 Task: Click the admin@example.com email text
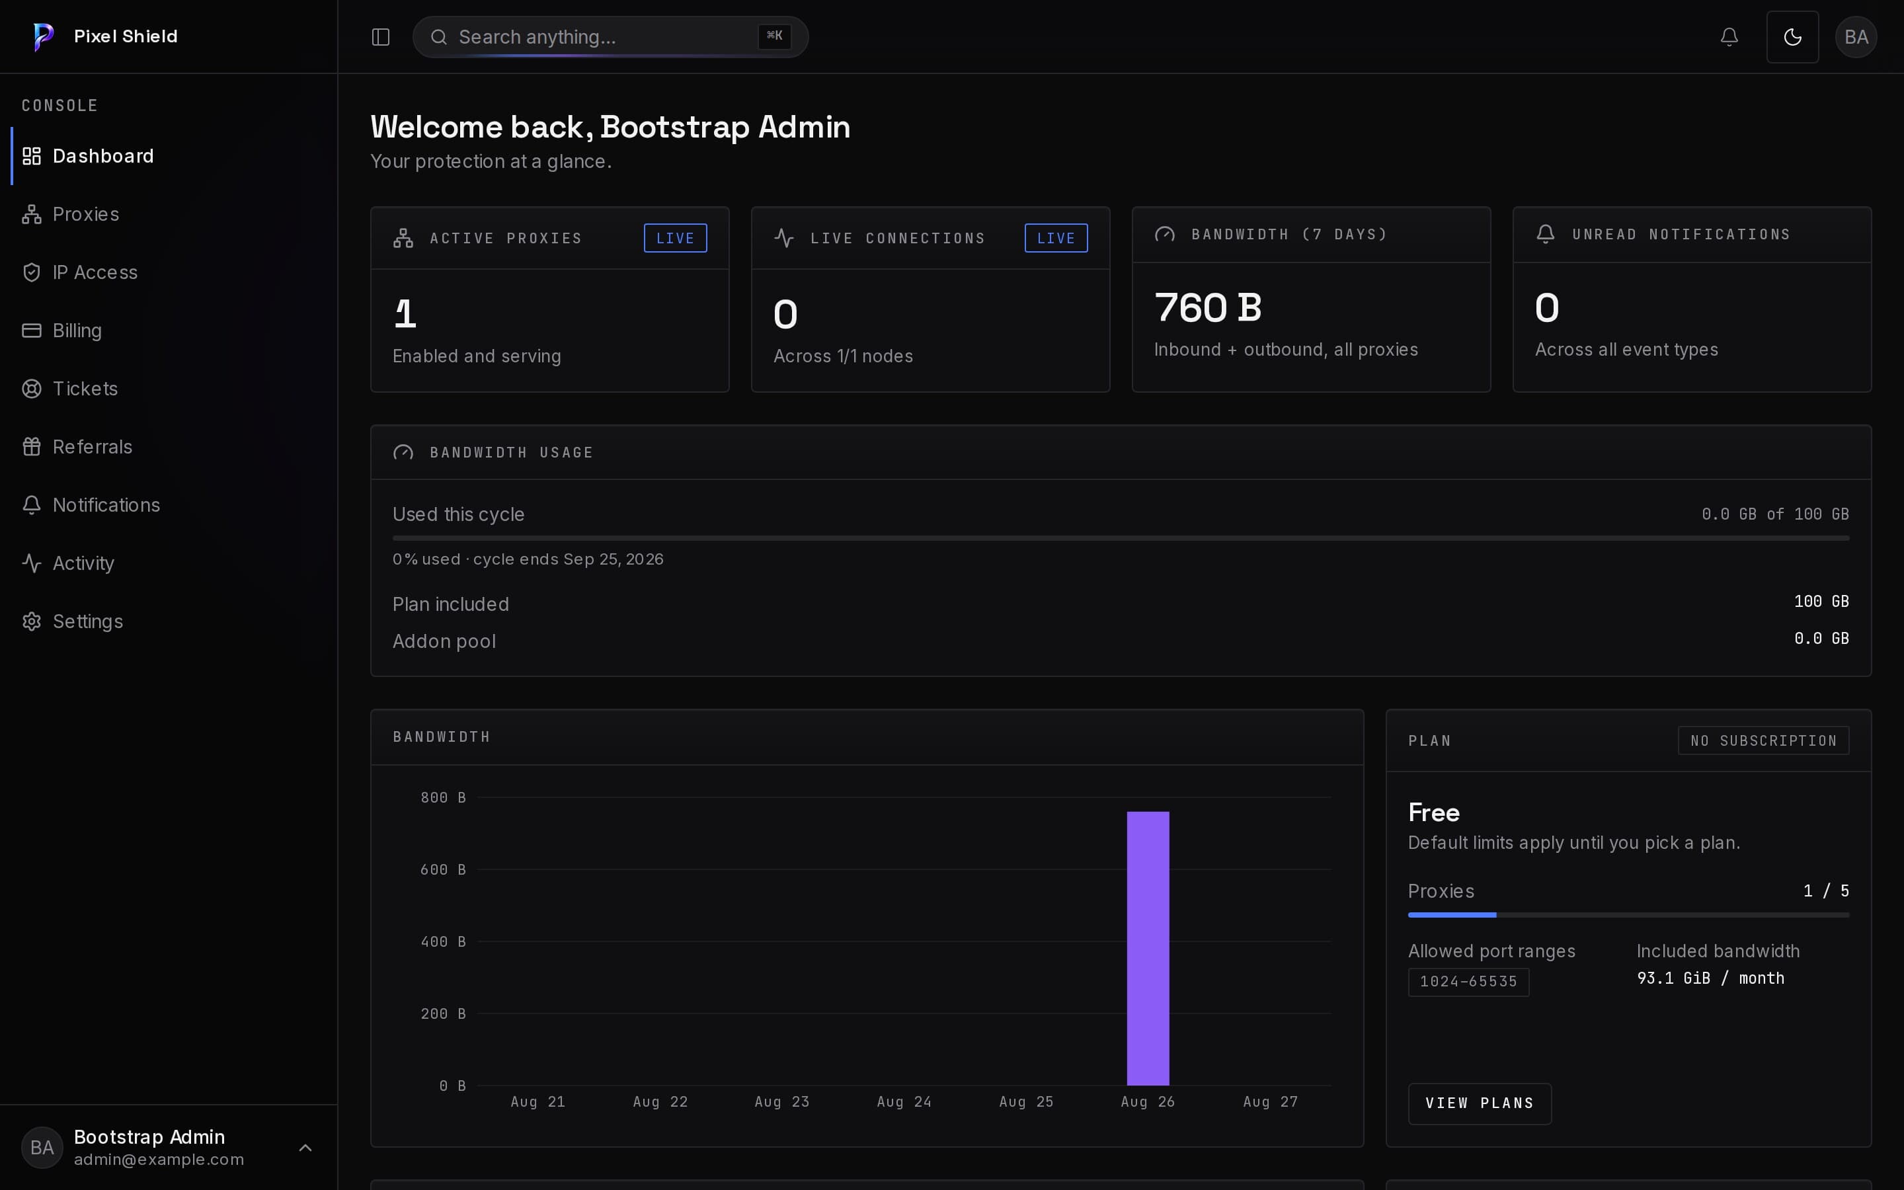click(159, 1160)
